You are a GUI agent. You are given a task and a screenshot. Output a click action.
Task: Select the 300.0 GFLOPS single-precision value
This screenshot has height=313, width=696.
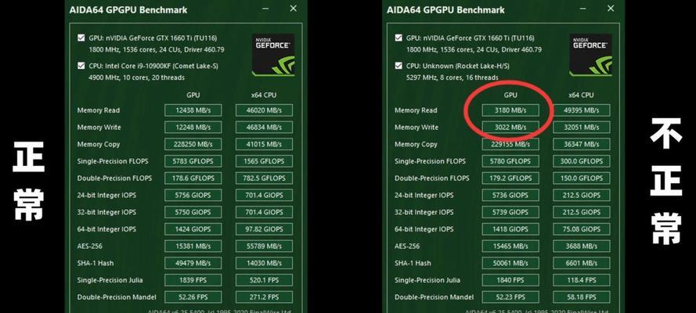(x=582, y=161)
